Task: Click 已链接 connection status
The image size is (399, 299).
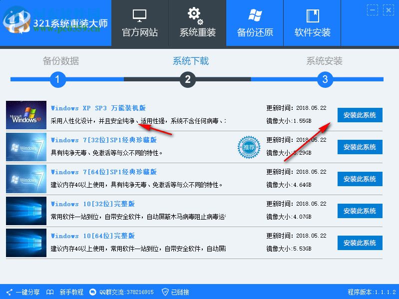Action: pyautogui.click(x=180, y=292)
